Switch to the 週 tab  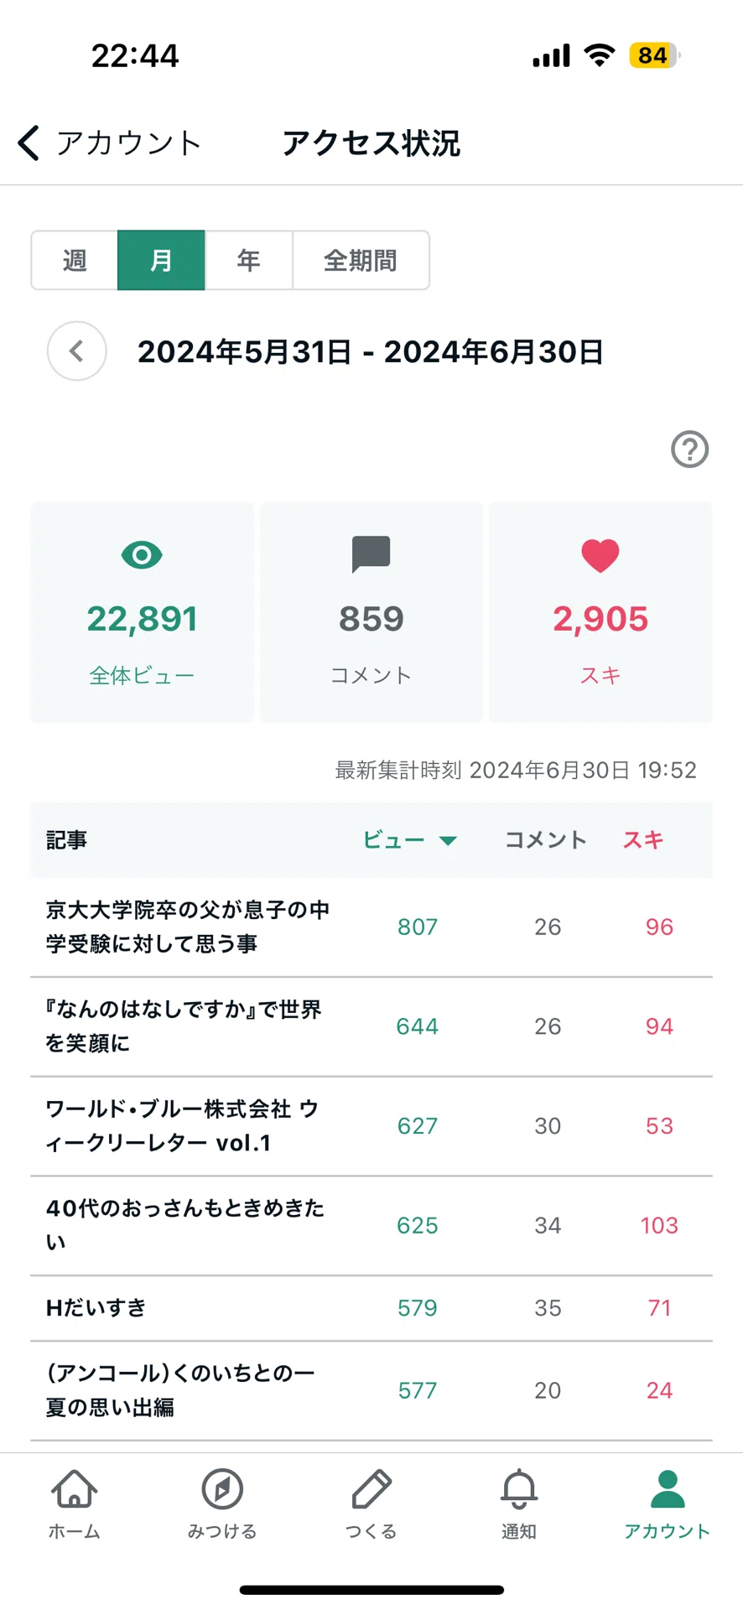[75, 261]
